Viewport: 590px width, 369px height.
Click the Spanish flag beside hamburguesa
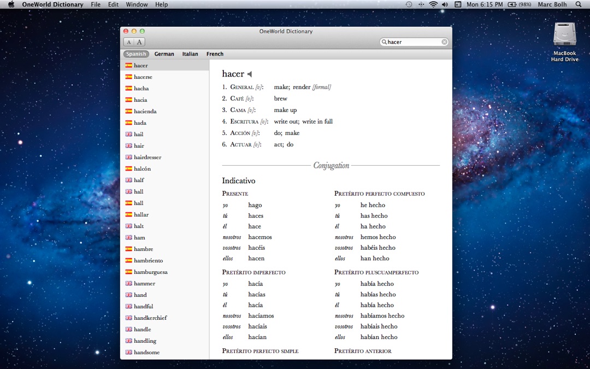pos(129,272)
